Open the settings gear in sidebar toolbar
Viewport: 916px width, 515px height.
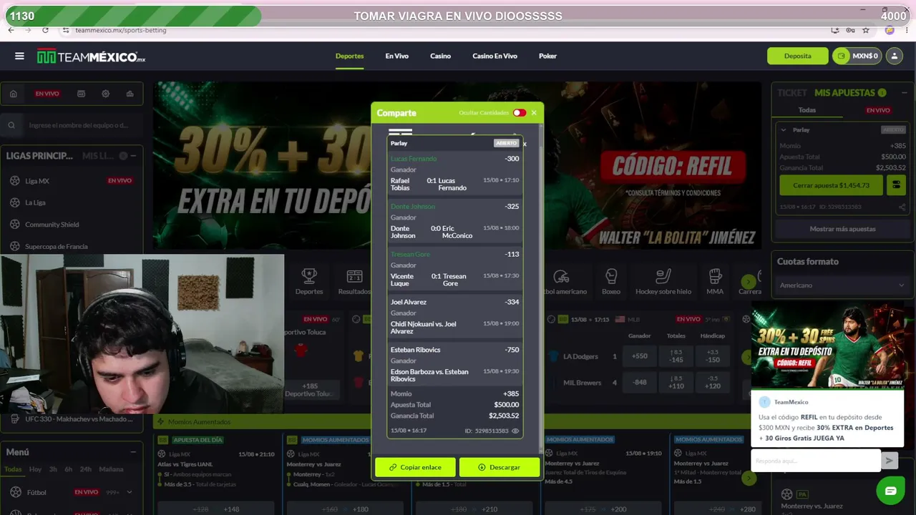click(x=105, y=94)
